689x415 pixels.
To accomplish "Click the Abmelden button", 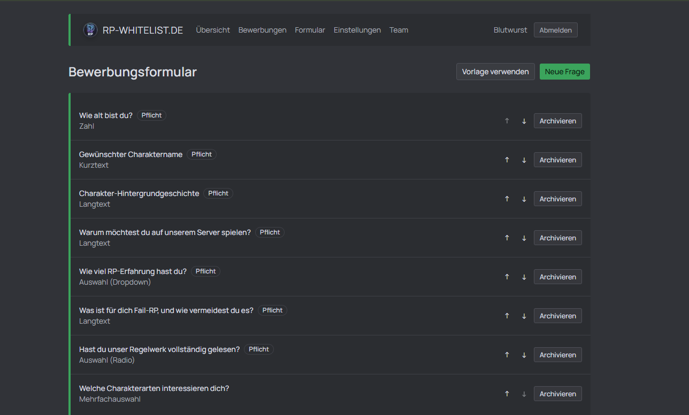I will click(x=556, y=30).
